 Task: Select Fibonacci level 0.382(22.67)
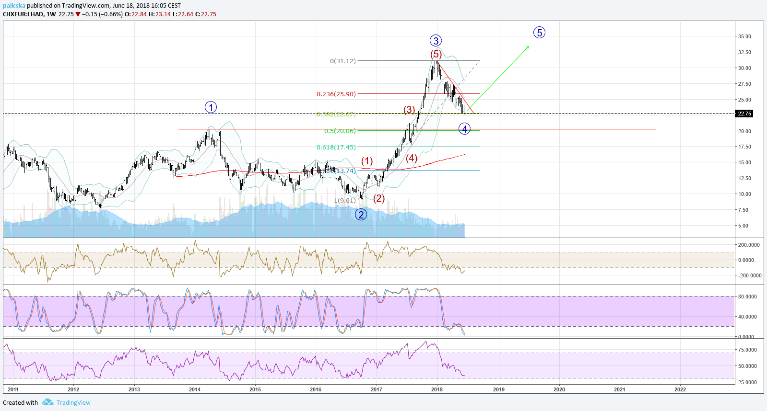point(336,114)
